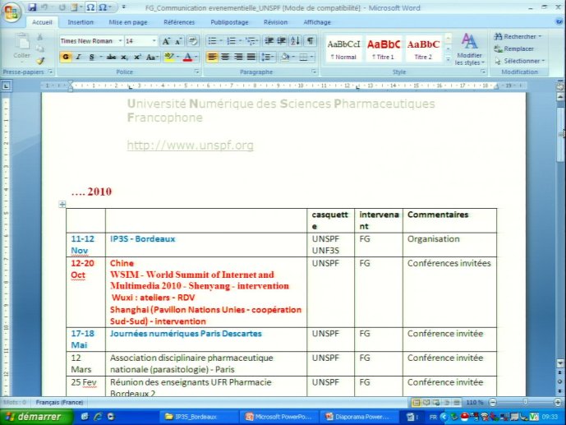The image size is (566, 425).
Task: Open the font size 14 dropdown
Action: tap(154, 41)
